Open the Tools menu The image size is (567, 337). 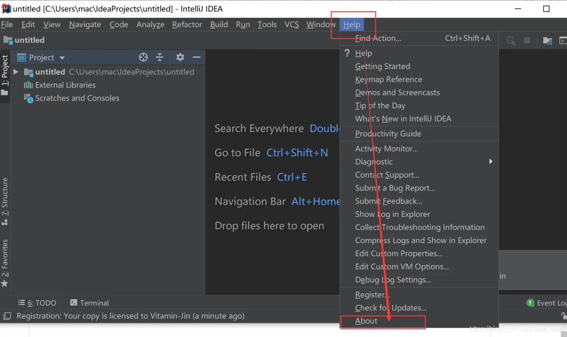point(267,24)
